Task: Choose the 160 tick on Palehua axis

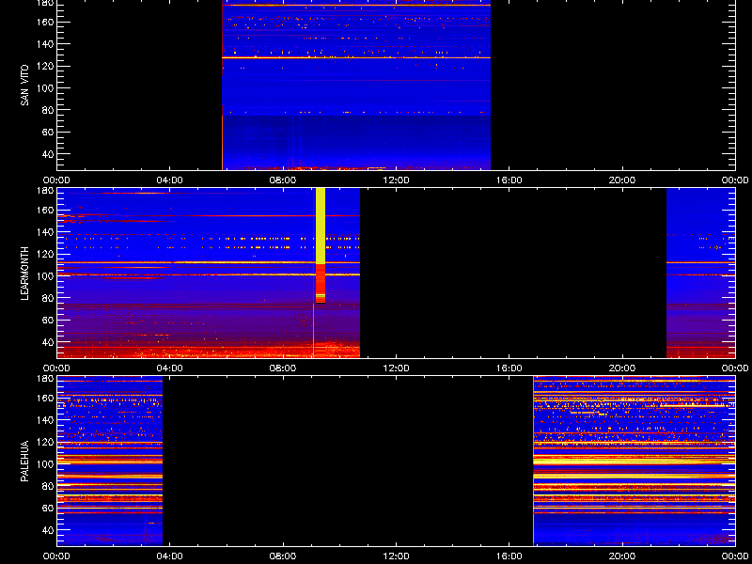Action: 45,398
